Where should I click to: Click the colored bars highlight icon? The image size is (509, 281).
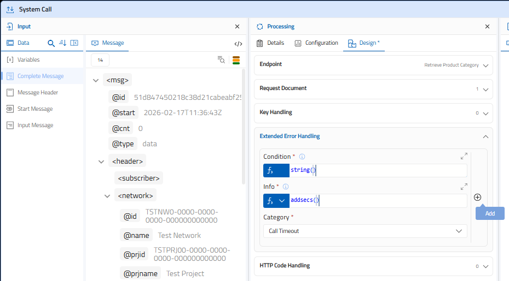[x=236, y=60]
